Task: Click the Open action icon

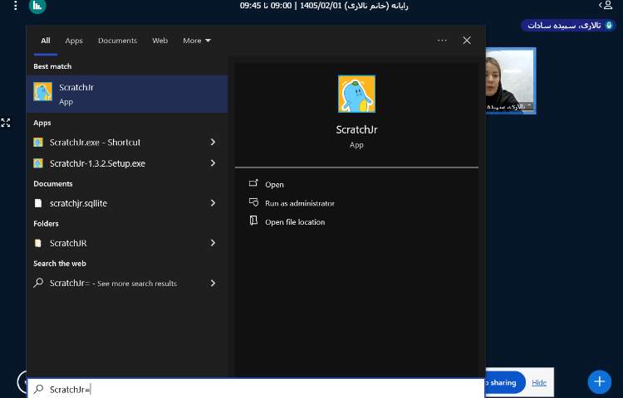Action: pos(253,183)
